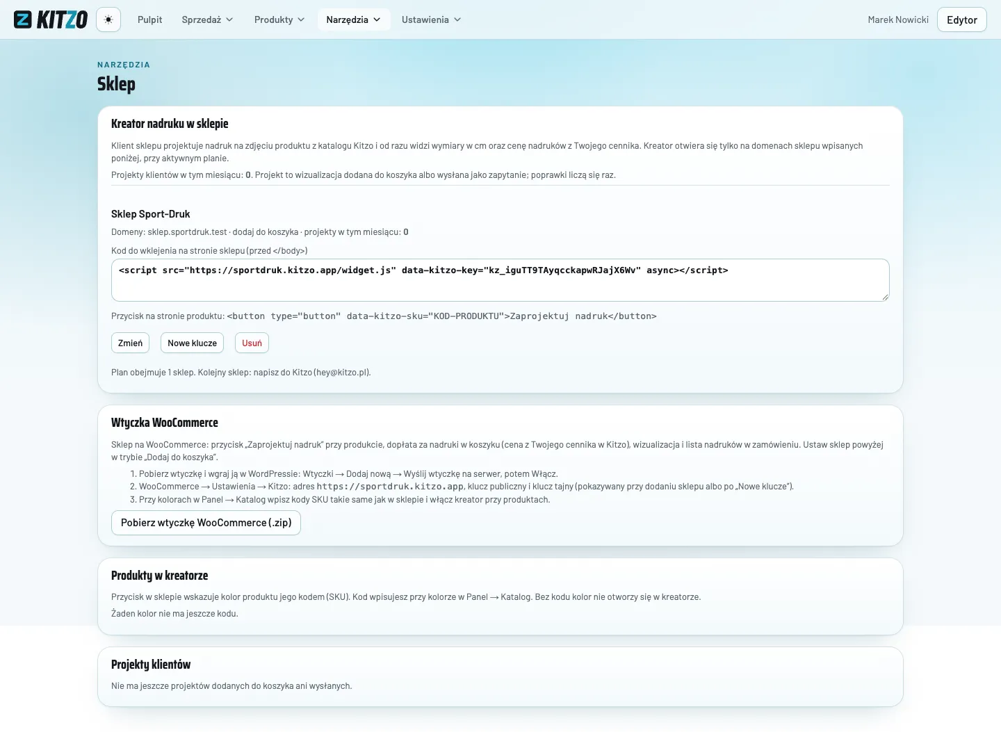Viewport: 1001px width, 732px height.
Task: Expand the Sprzedaż menu
Action: tap(207, 19)
